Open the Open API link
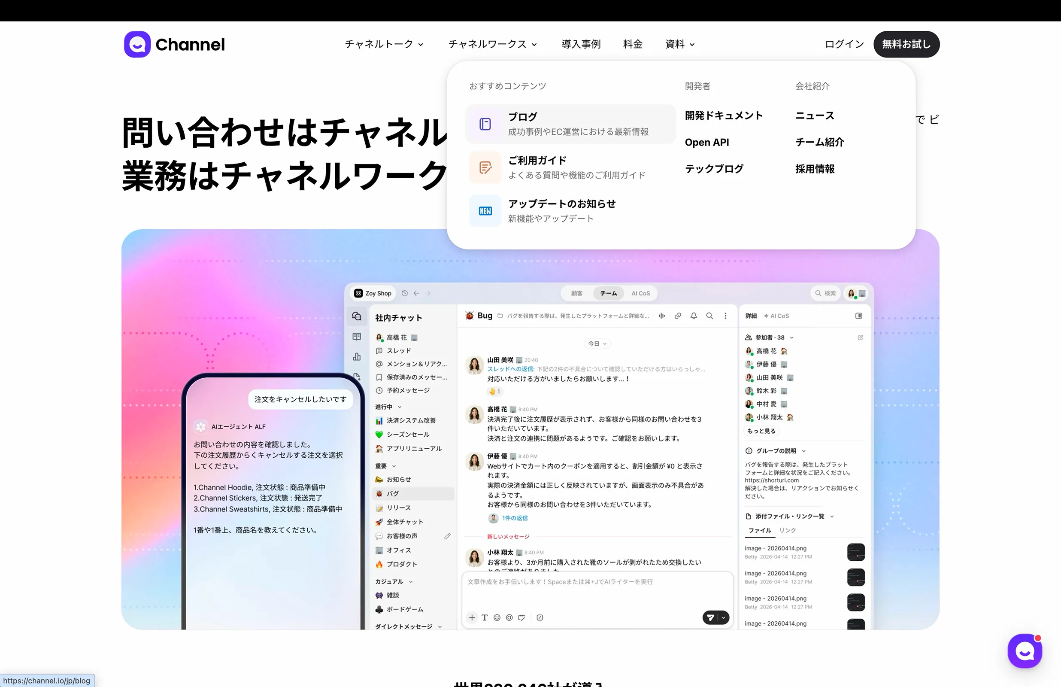The width and height of the screenshot is (1061, 687). point(707,142)
